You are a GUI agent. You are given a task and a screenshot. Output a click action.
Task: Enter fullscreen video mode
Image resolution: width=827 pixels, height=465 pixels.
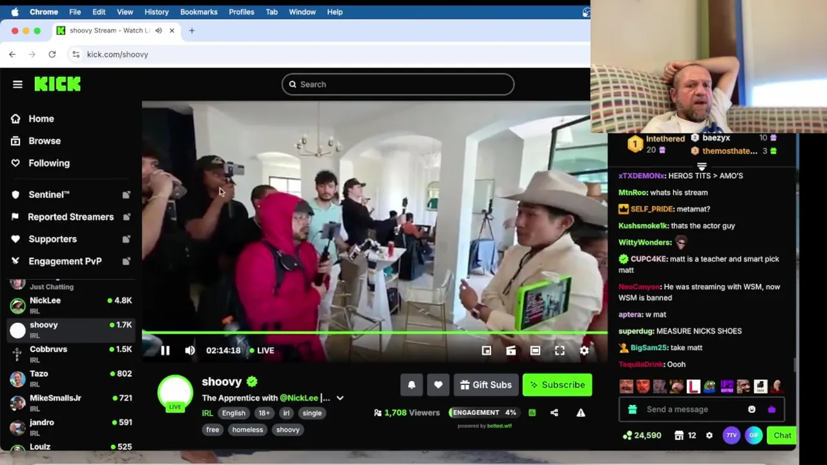[x=560, y=350]
